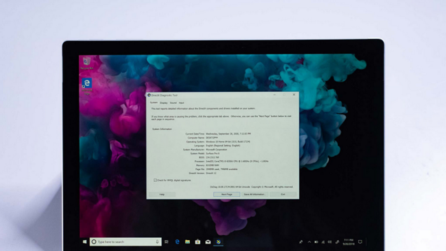Open the Windows Start menu
Image resolution: width=446 pixels, height=251 pixels.
(x=85, y=242)
